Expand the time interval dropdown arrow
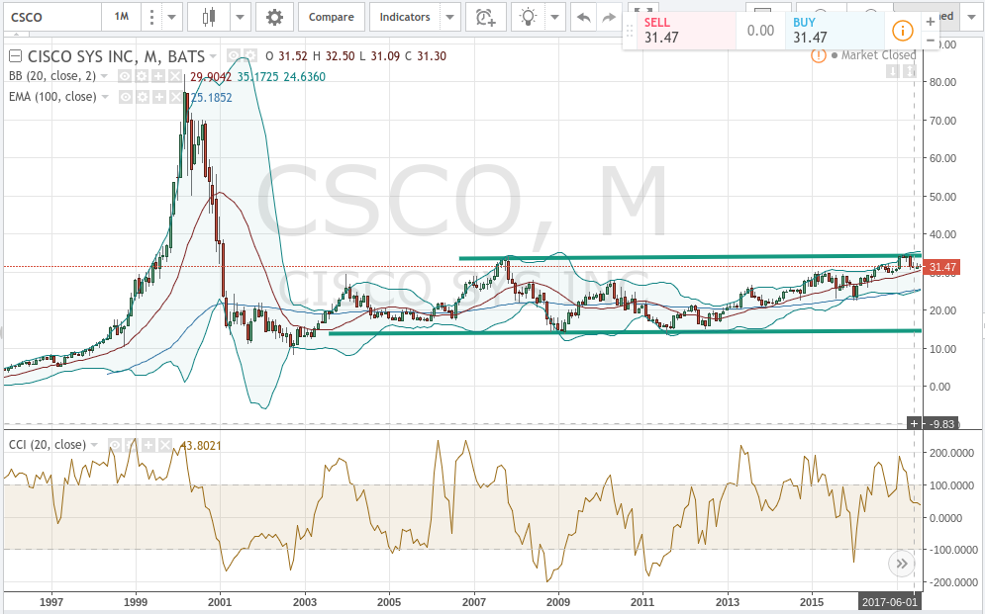 point(173,17)
